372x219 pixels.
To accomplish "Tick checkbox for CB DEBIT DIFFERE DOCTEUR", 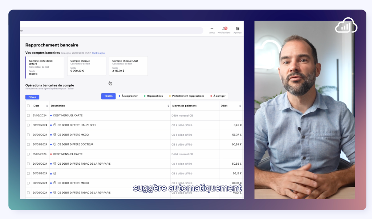I will [28, 144].
